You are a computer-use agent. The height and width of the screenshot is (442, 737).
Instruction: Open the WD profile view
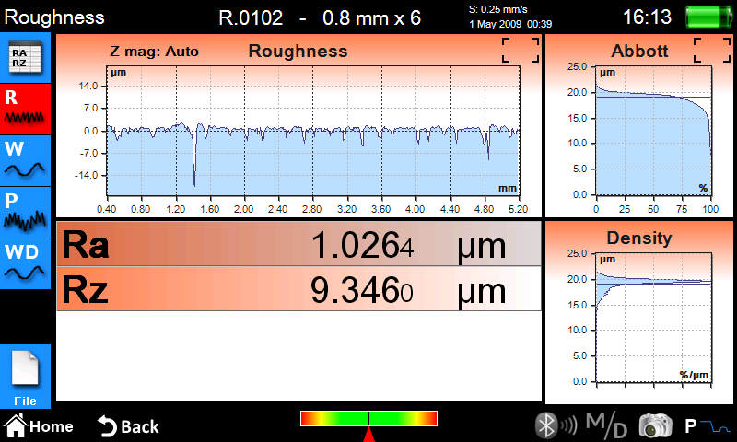point(25,262)
